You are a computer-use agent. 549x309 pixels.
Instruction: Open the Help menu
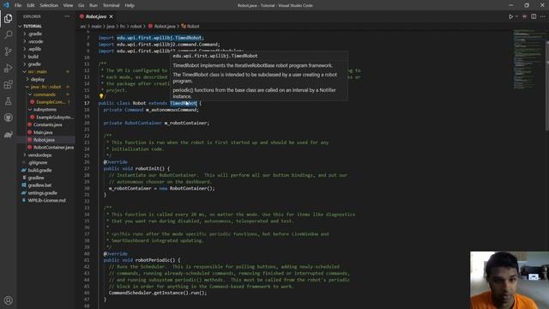pyautogui.click(x=130, y=5)
